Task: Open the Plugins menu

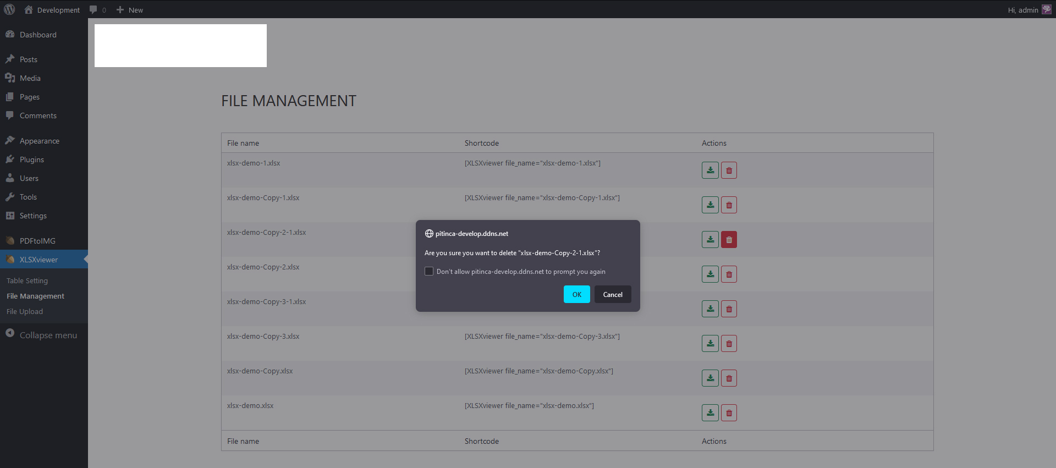Action: 44,159
